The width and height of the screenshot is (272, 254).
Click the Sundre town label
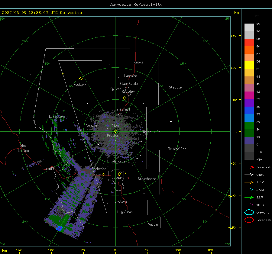click(x=92, y=125)
